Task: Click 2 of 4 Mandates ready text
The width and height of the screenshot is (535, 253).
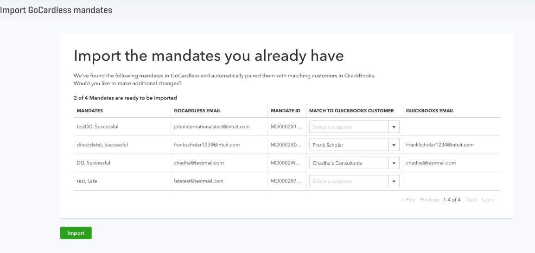Action: click(125, 98)
